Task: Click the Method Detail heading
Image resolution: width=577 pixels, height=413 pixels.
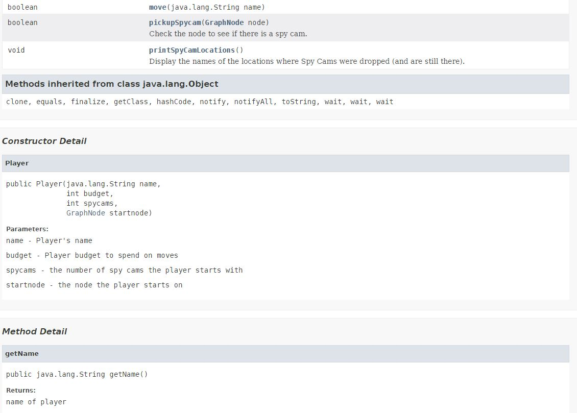Action: click(x=34, y=331)
